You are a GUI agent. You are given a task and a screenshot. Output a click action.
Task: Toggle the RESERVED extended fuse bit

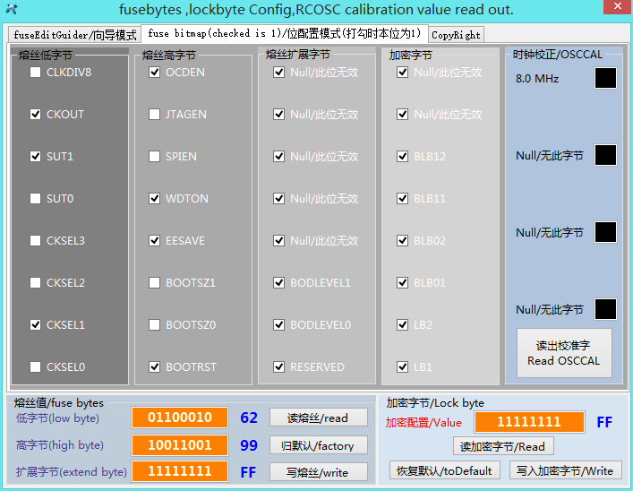279,367
